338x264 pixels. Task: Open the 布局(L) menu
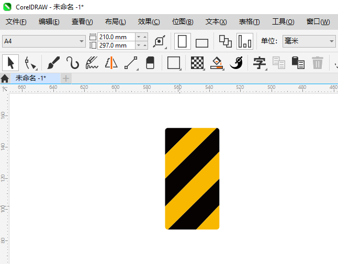(x=116, y=22)
